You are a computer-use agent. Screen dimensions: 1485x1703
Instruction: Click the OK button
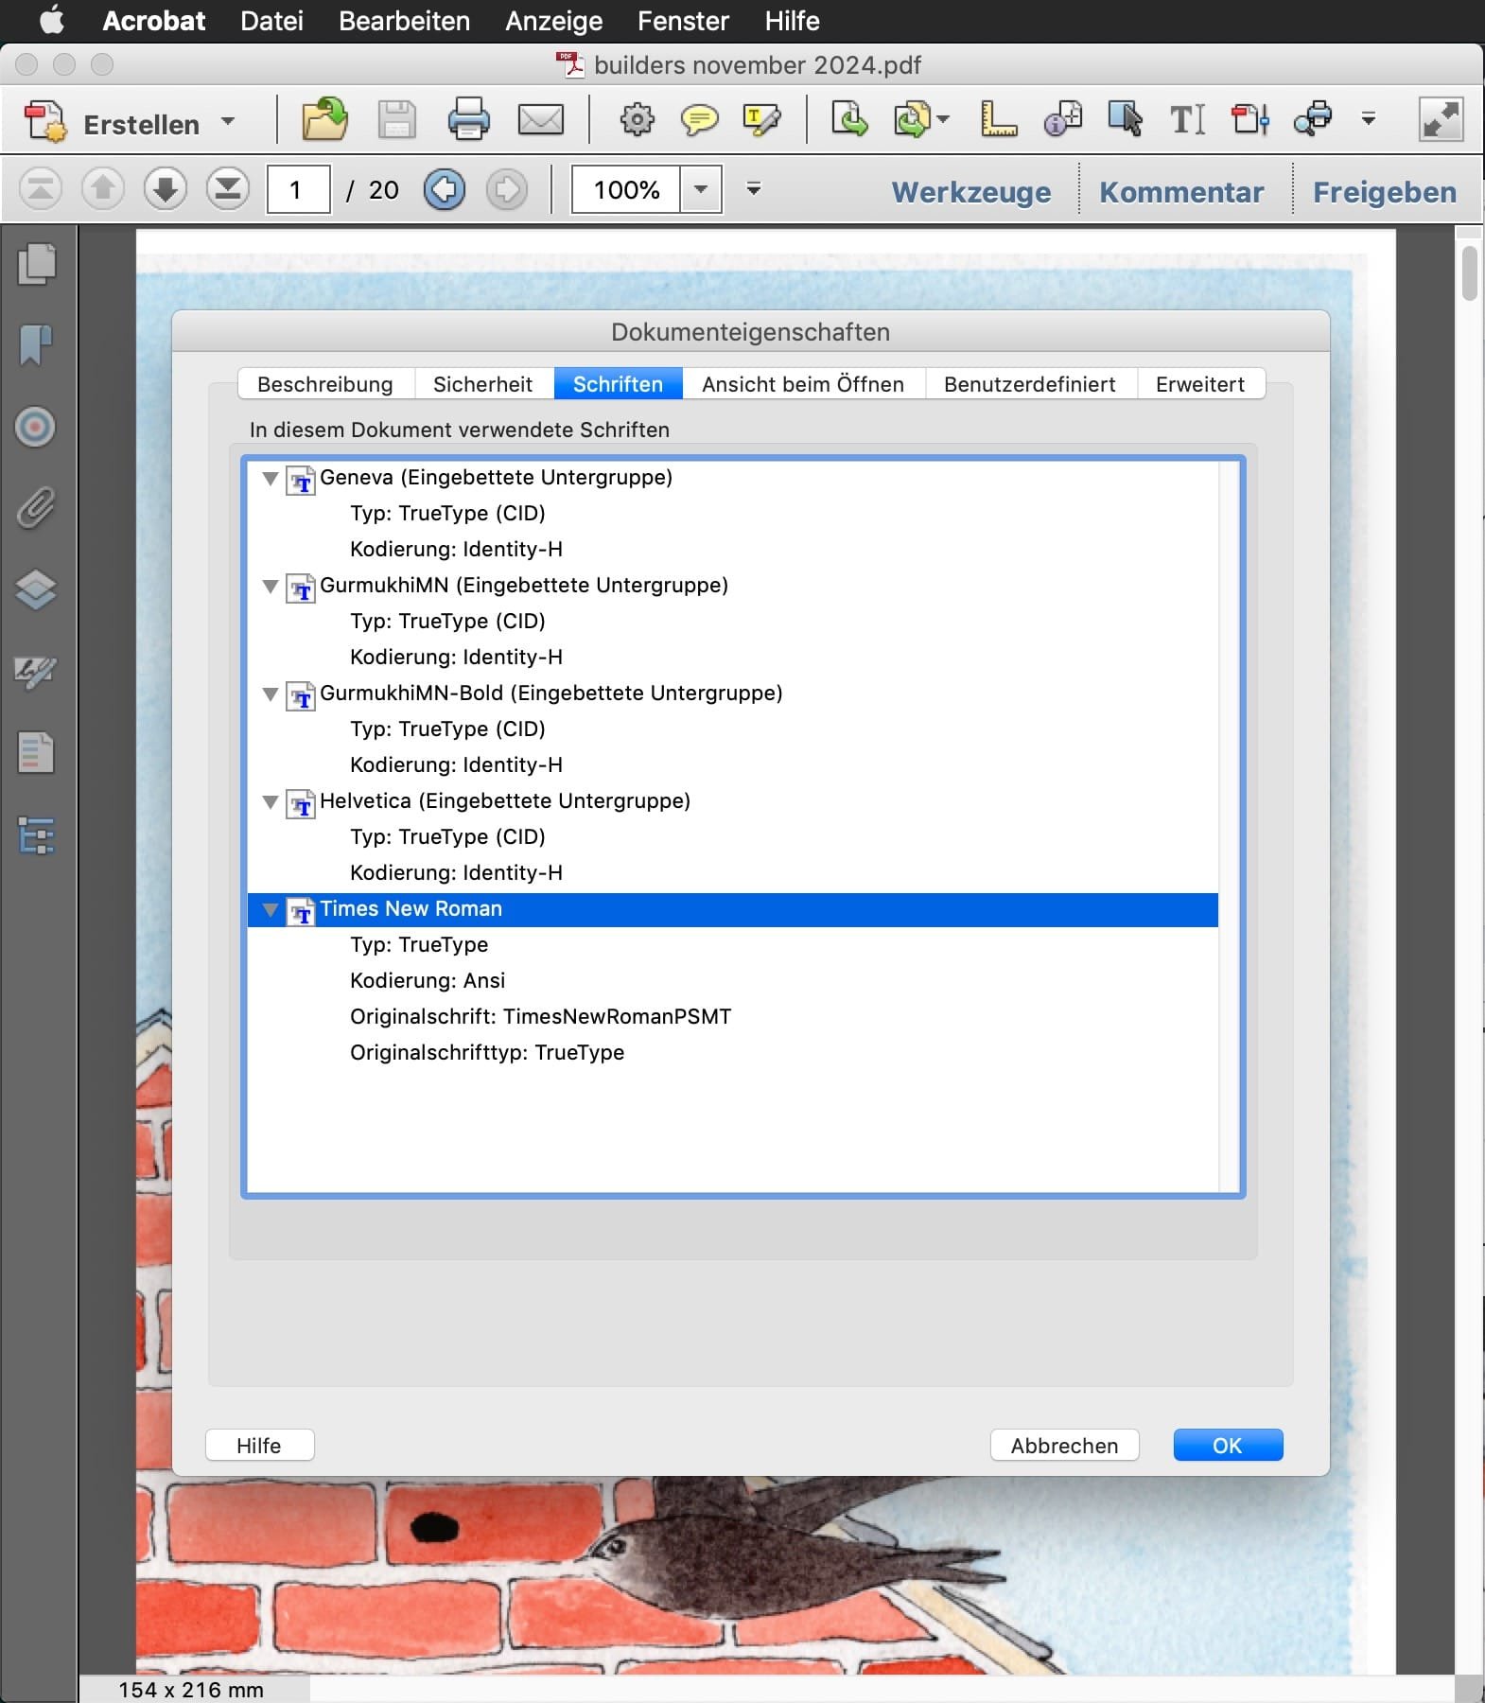pyautogui.click(x=1228, y=1445)
